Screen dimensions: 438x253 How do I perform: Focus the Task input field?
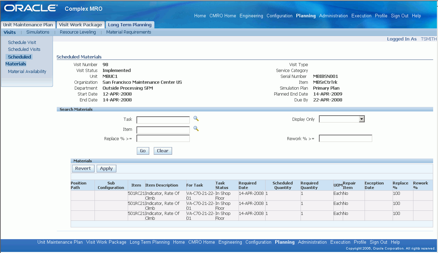(163, 120)
